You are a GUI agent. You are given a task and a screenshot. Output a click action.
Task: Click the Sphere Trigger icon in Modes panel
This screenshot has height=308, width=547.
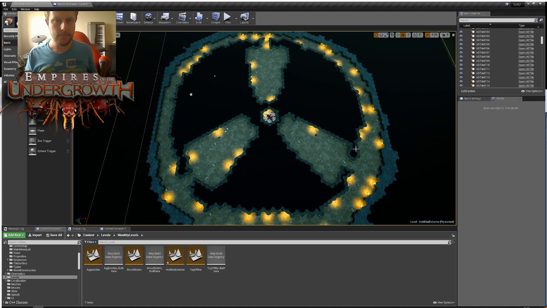(32, 151)
